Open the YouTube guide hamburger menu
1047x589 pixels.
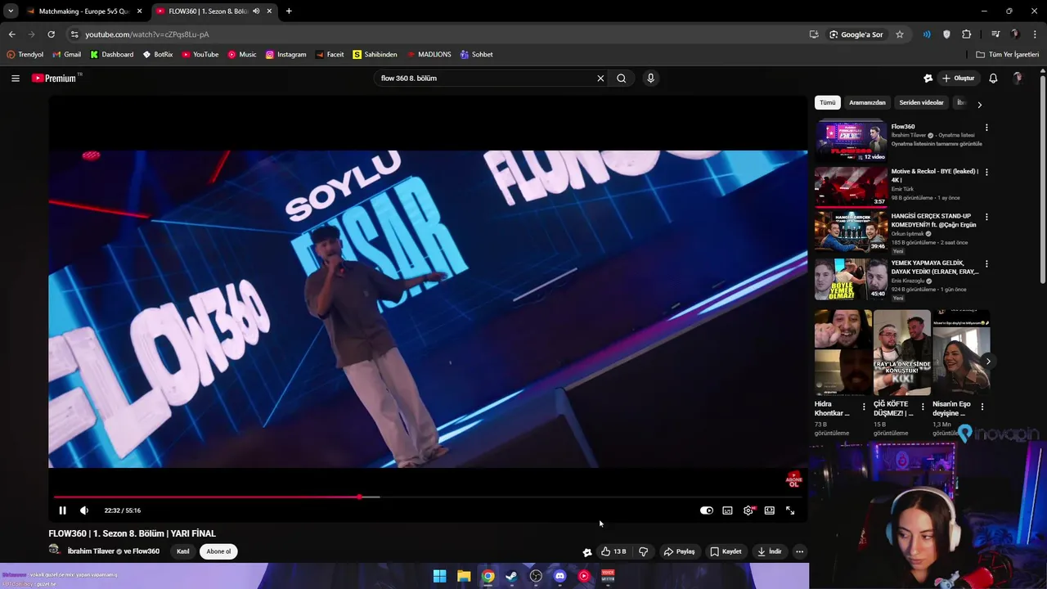(16, 79)
